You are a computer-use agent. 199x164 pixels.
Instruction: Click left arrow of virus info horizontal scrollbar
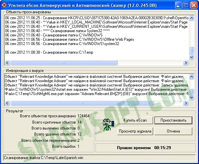pos(7,103)
